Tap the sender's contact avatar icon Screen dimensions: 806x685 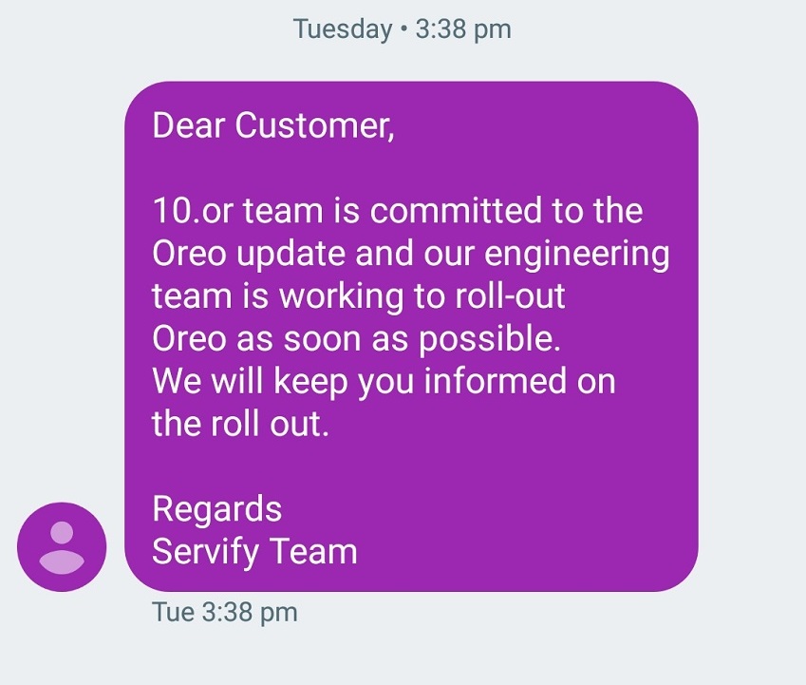(62, 546)
